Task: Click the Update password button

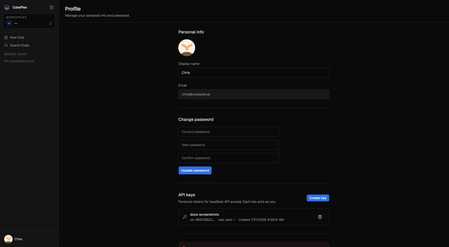Action: tap(195, 170)
